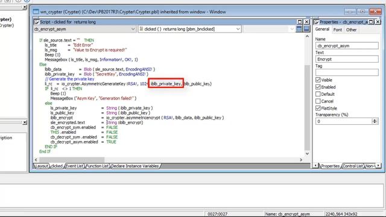The width and height of the screenshot is (386, 217).
Task: Decrease Transparency with the spinner down arrow
Action: tap(375, 122)
